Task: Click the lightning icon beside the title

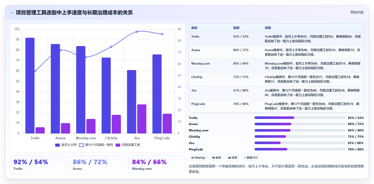Action: [12, 13]
